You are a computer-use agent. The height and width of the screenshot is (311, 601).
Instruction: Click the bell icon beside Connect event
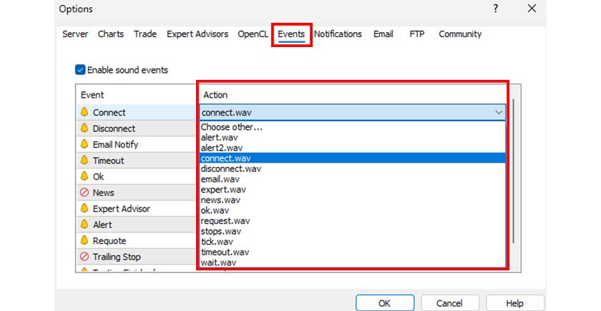(x=84, y=112)
